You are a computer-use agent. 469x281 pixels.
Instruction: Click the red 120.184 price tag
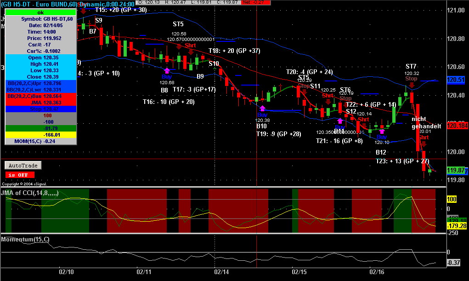coord(458,126)
